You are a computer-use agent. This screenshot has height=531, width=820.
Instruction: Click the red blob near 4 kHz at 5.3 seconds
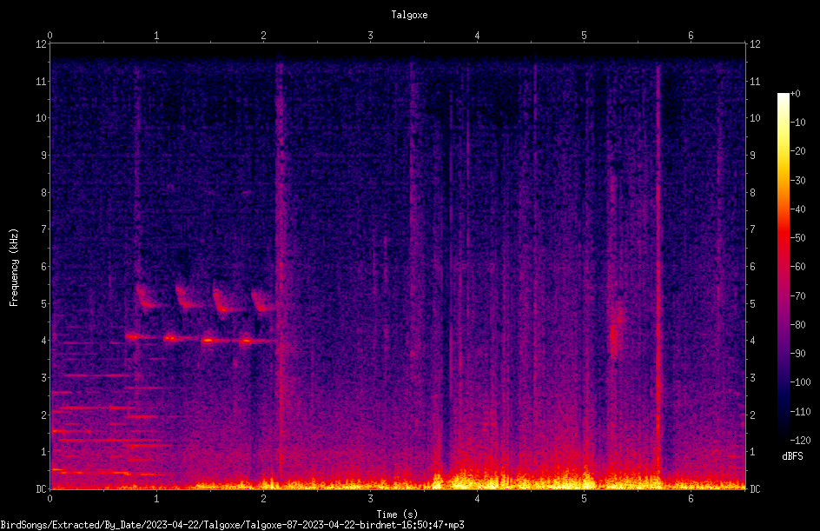pos(614,336)
